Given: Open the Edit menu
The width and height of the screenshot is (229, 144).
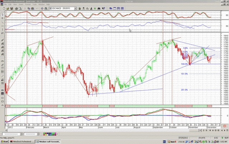Looking at the screenshot, I should click(x=10, y=4).
